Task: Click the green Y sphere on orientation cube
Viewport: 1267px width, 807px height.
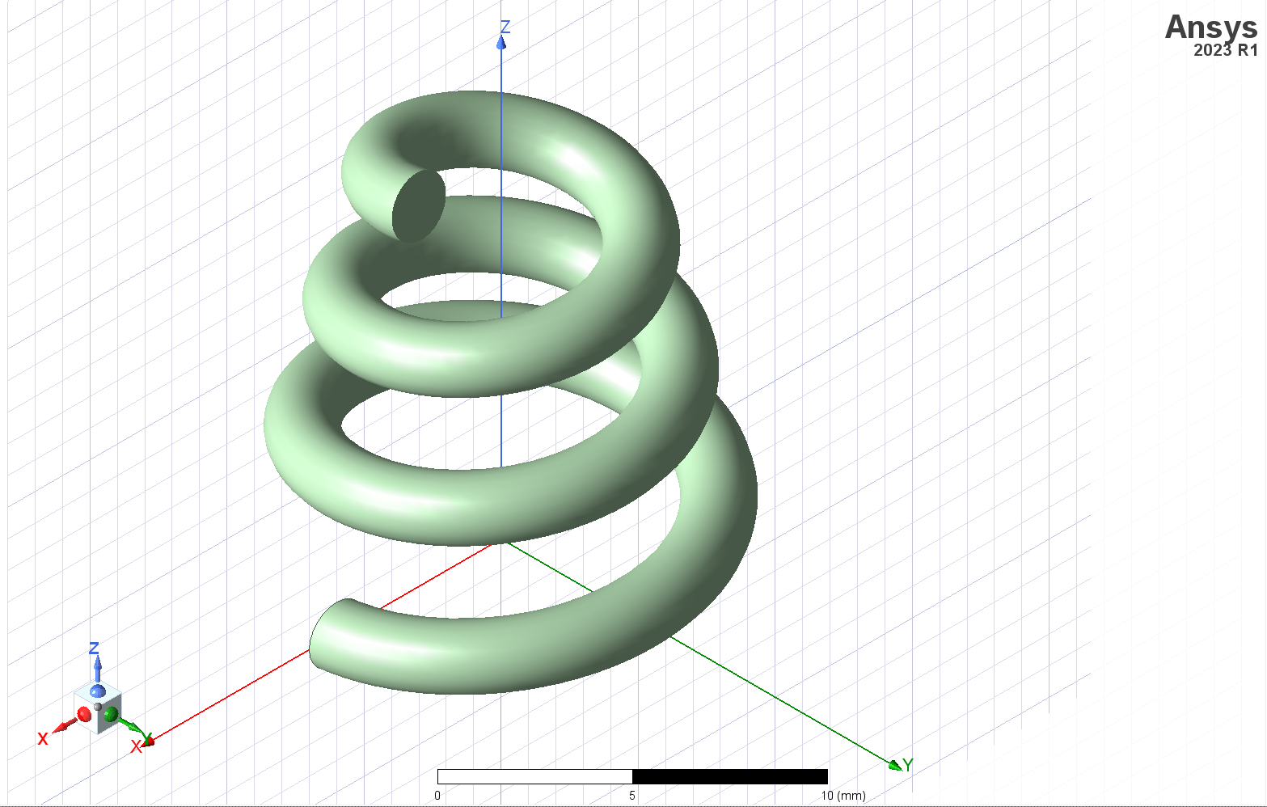Action: 111,714
